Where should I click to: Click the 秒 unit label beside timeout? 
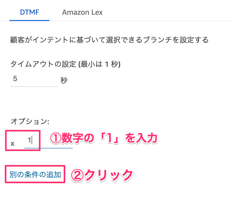(x=64, y=80)
